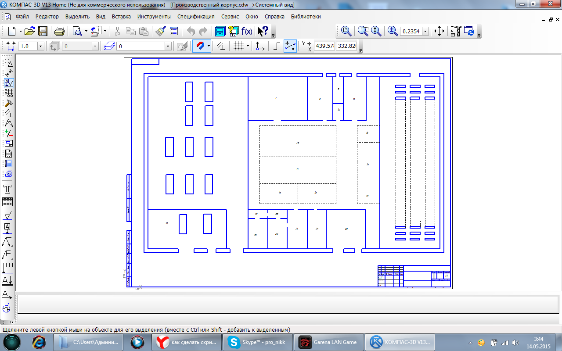Click the Pan view four-arrow icon

[439, 31]
